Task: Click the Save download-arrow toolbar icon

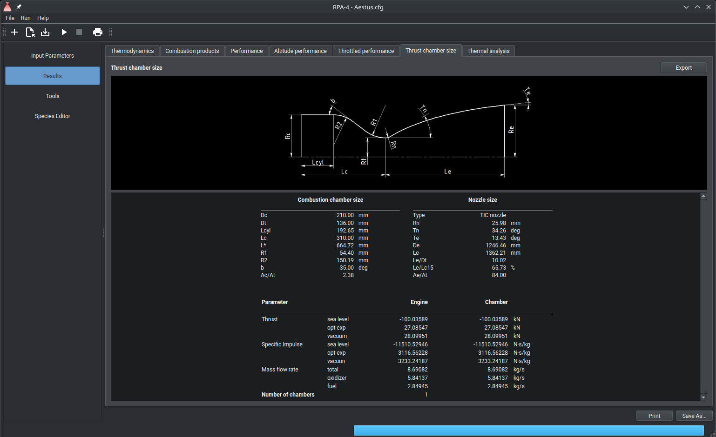Action: coord(45,32)
